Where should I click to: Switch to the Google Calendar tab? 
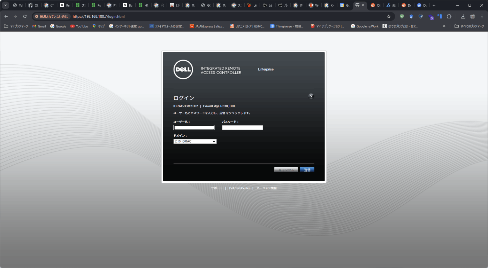(344, 5)
